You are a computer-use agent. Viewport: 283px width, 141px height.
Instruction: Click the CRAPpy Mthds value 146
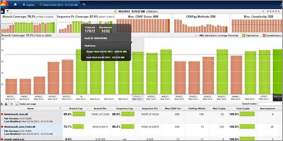click(201, 114)
